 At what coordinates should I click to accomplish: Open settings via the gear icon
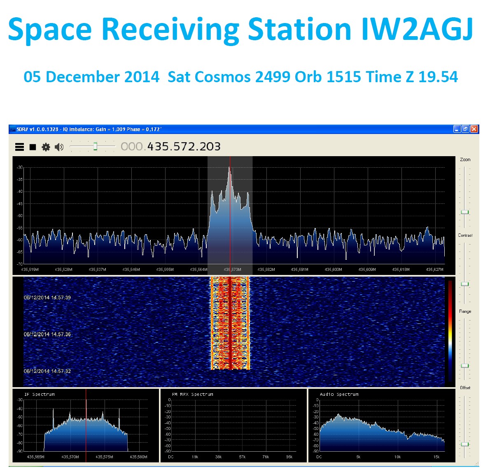pyautogui.click(x=46, y=147)
